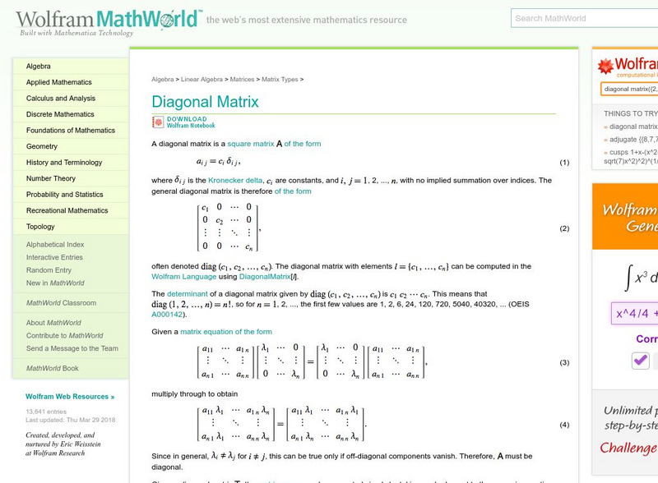The height and width of the screenshot is (483, 658).
Task: Click Send a Message to the Team
Action: tap(68, 348)
